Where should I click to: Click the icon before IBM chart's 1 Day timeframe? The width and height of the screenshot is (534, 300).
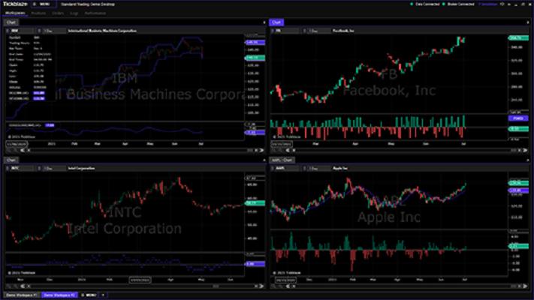(39, 31)
